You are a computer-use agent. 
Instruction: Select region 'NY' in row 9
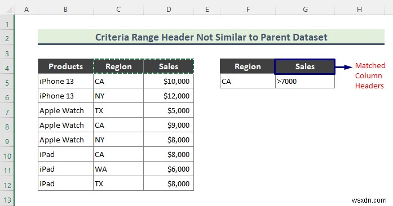pyautogui.click(x=118, y=140)
